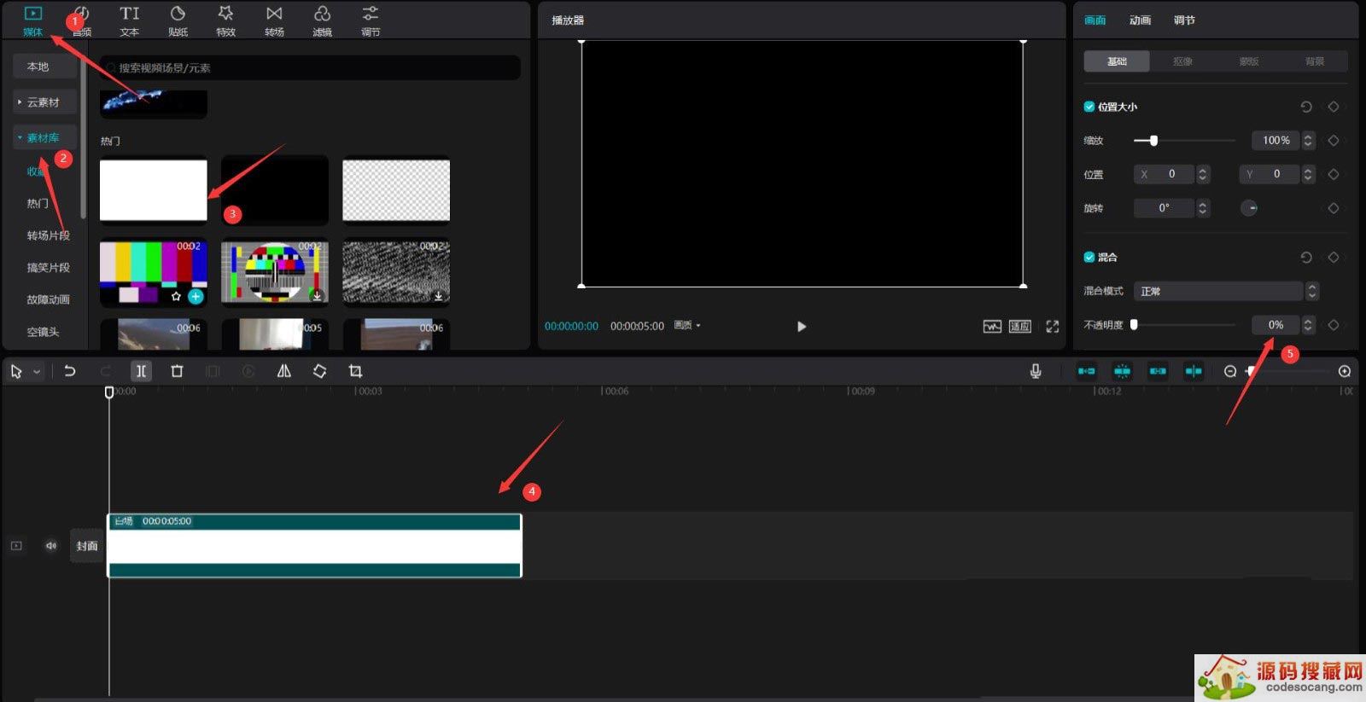Click the 不透明度 opacity slider track
The width and height of the screenshot is (1366, 702).
(1185, 325)
